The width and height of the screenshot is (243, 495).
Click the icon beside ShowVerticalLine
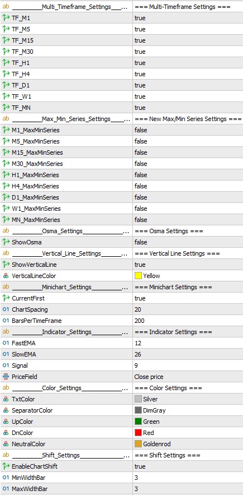pos(6,265)
